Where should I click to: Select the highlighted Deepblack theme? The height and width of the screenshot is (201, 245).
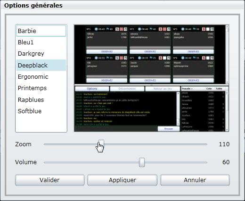[x=41, y=65]
